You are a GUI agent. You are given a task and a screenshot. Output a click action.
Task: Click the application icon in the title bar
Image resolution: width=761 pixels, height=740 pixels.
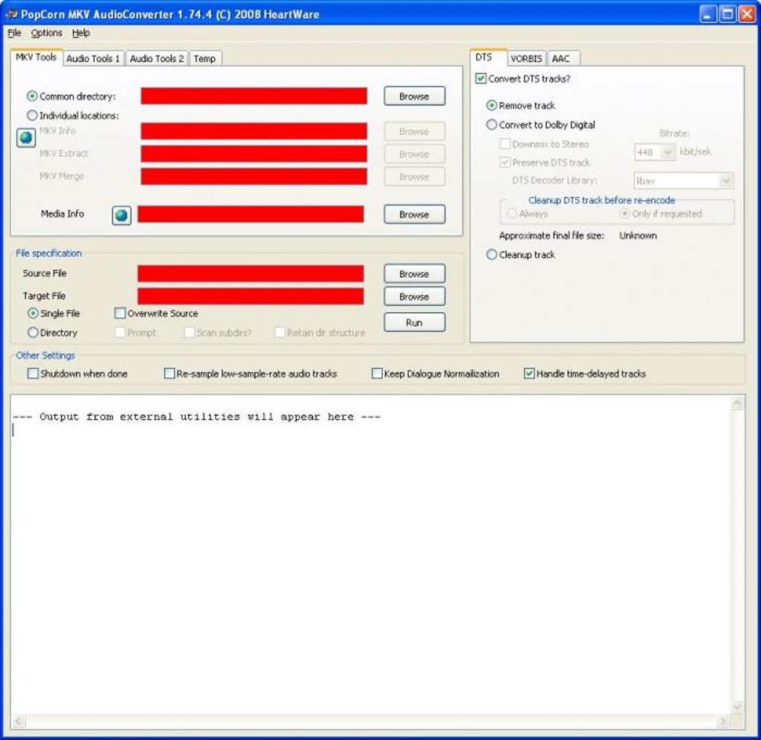(x=10, y=14)
